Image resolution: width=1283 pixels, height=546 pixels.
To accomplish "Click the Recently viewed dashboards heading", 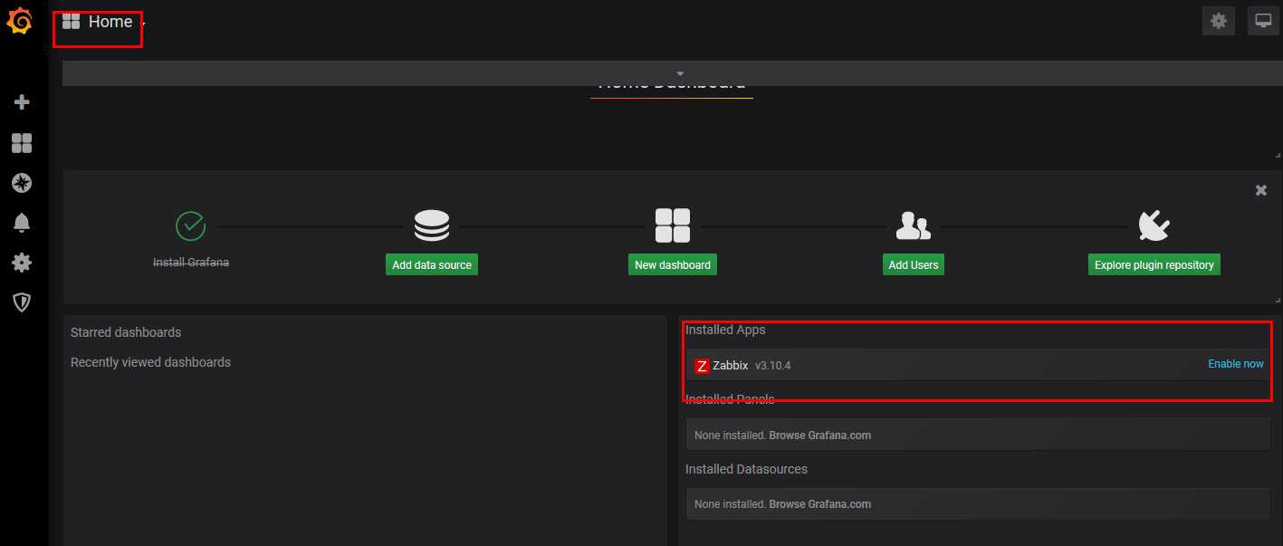I will pyautogui.click(x=150, y=362).
